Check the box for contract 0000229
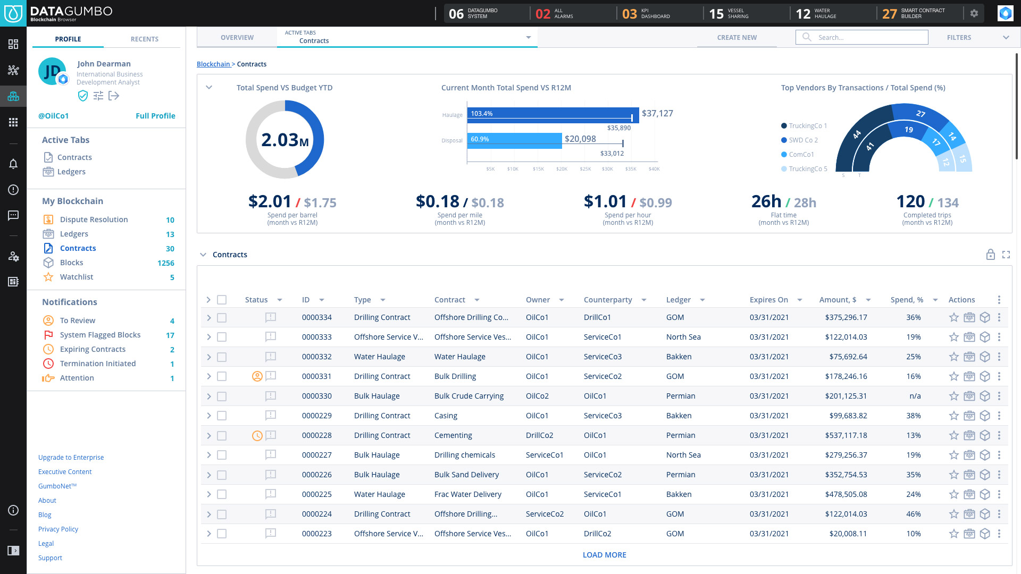This screenshot has width=1021, height=574. [x=222, y=416]
